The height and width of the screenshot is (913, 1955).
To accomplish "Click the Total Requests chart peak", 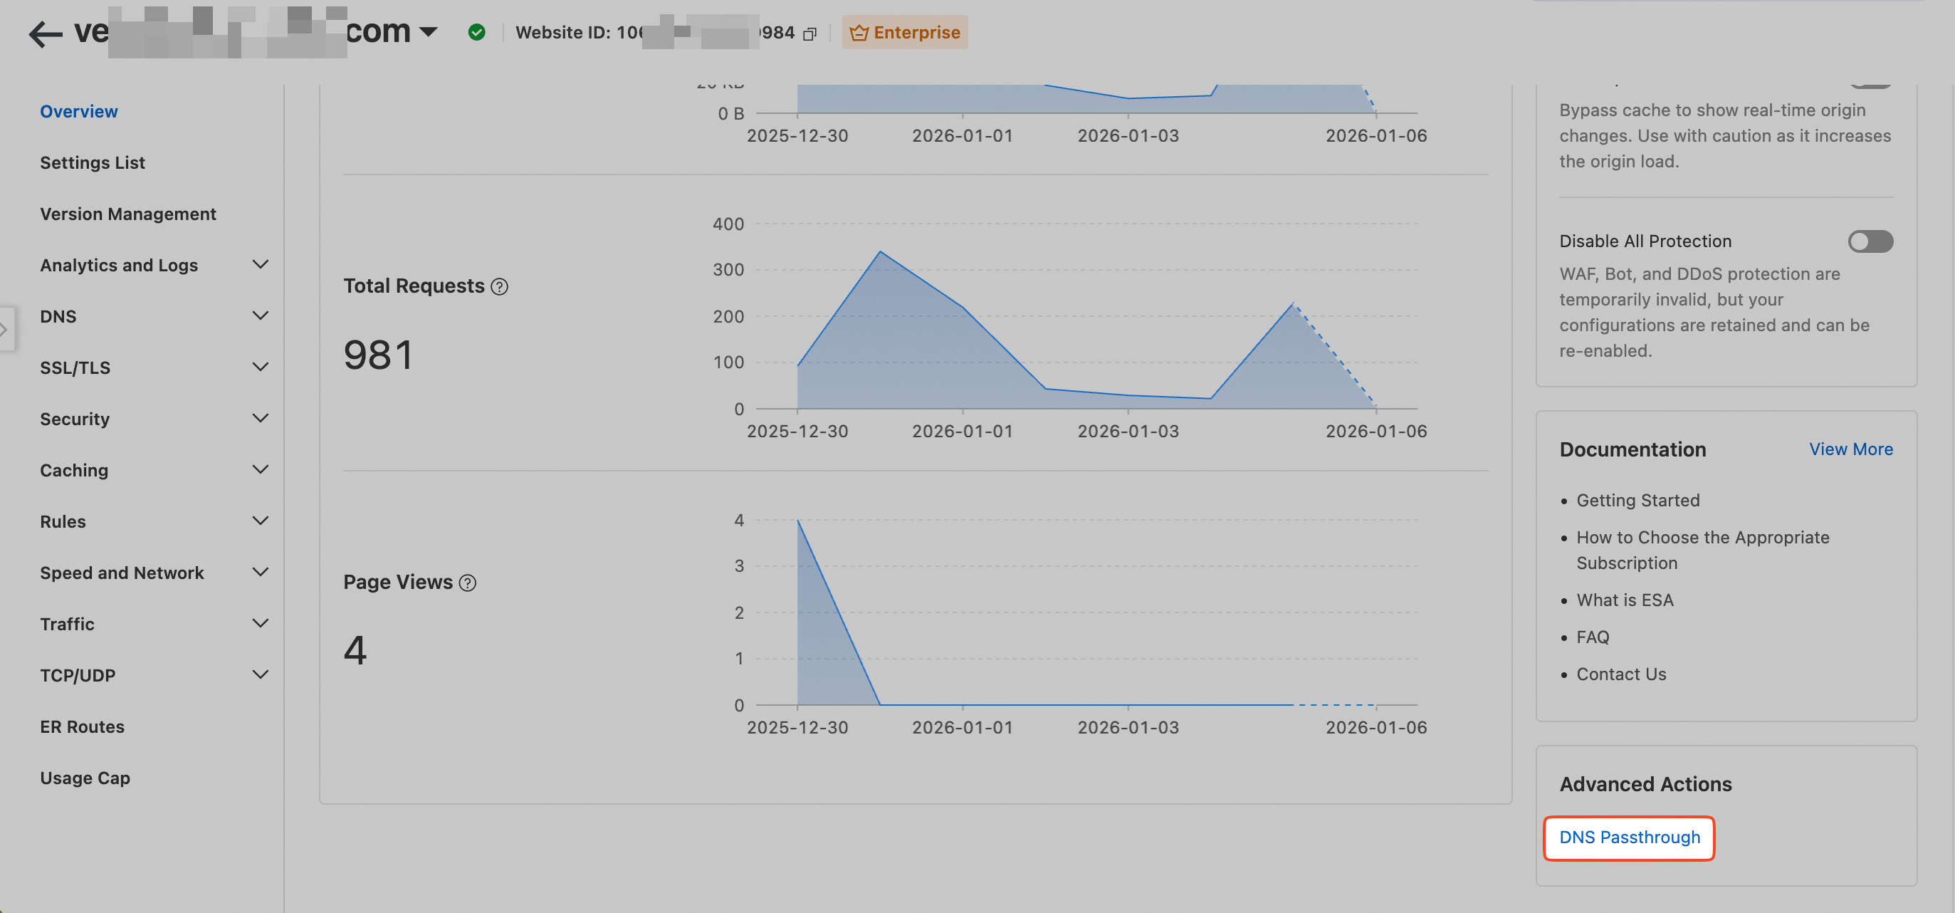I will point(879,252).
